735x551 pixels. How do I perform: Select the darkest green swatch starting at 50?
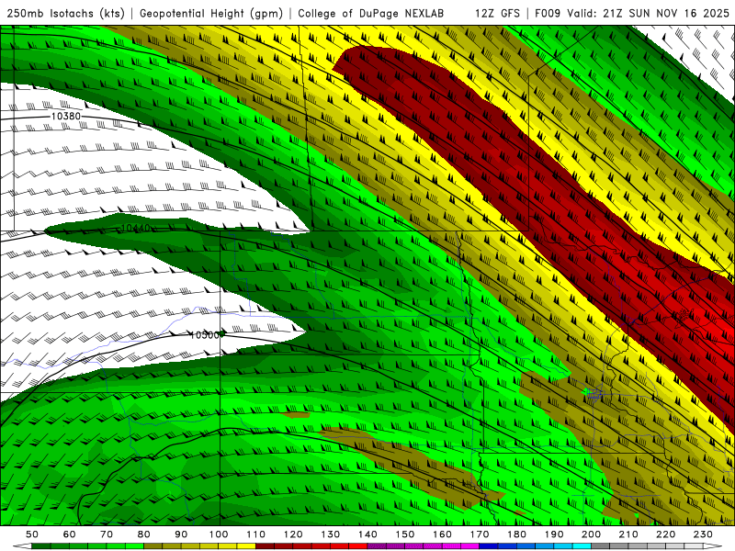click(x=41, y=545)
